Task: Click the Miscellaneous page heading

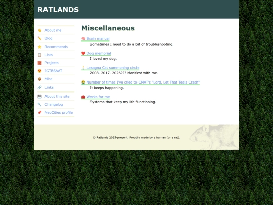Action: (x=108, y=28)
